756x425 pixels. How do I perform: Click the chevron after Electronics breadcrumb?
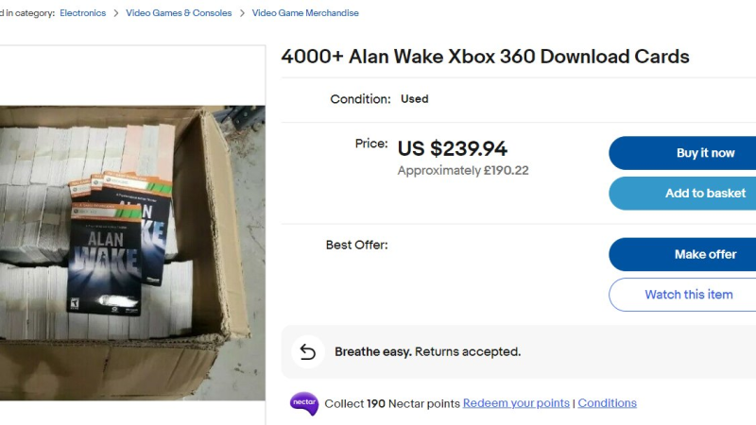[x=115, y=13]
